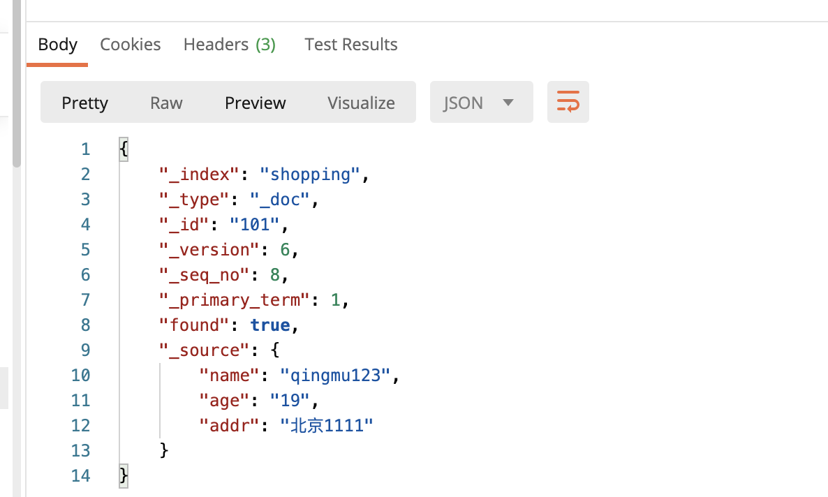828x497 pixels.
Task: Select the Pretty view mode
Action: click(x=85, y=103)
